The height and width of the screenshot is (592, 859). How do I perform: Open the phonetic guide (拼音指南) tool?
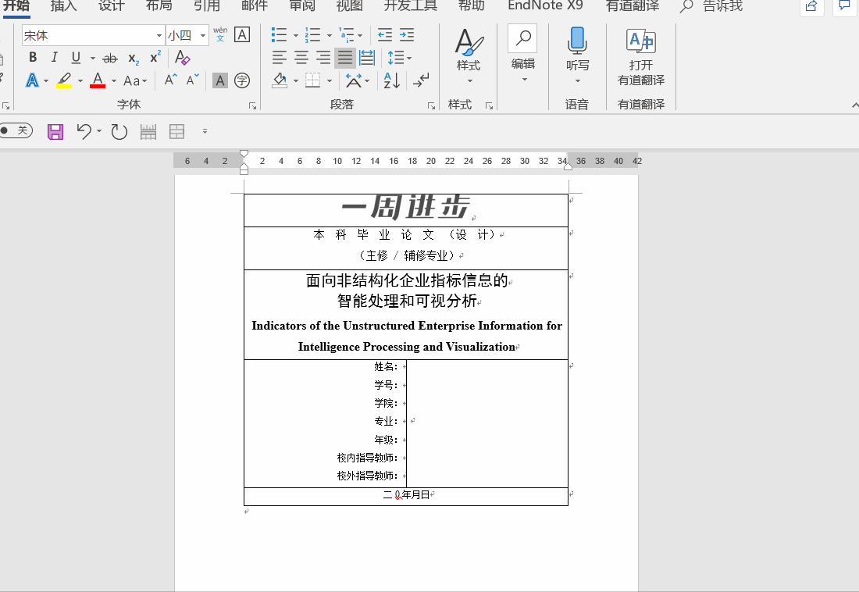219,35
